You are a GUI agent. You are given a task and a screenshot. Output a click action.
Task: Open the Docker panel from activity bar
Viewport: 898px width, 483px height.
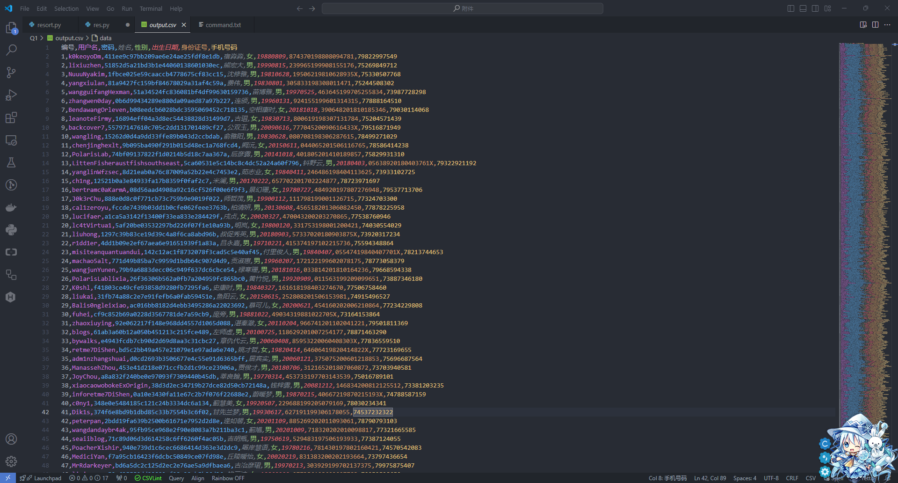click(x=11, y=207)
